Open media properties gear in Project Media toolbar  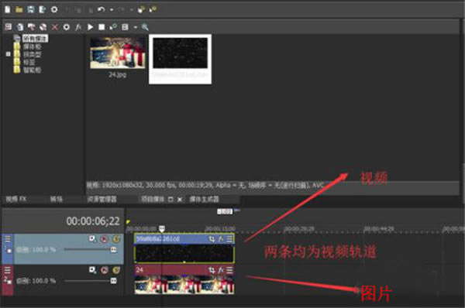pyautogui.click(x=67, y=27)
